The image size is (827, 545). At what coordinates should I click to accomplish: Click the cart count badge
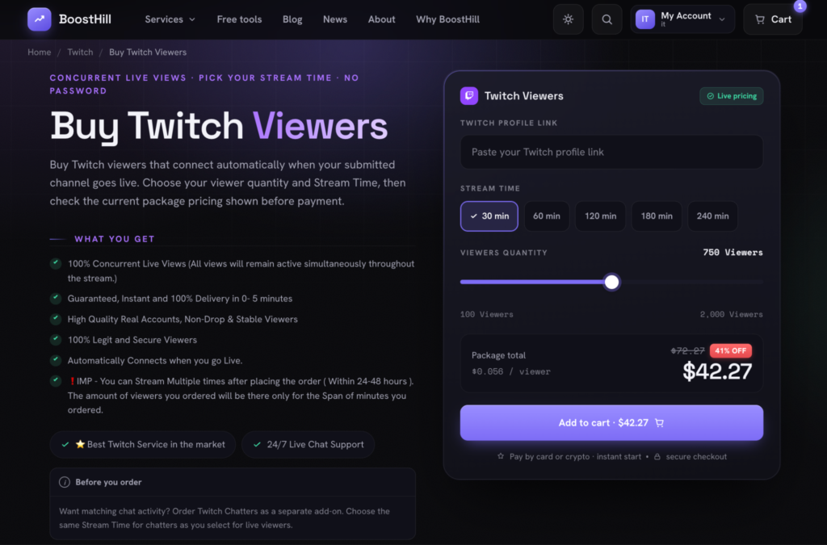coord(800,6)
